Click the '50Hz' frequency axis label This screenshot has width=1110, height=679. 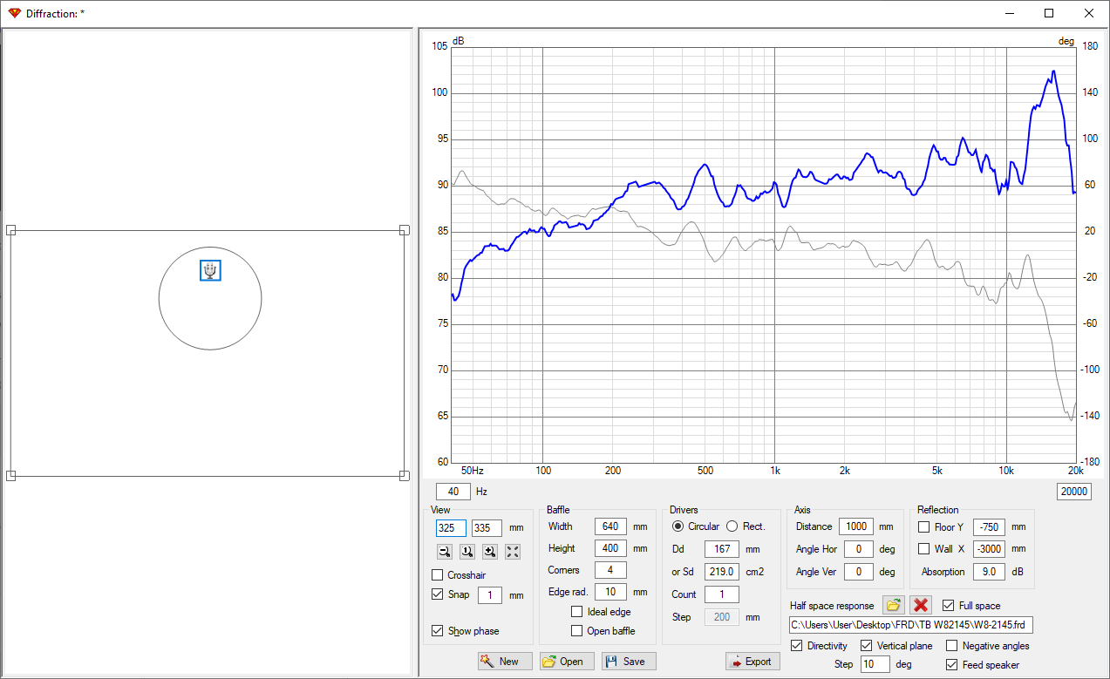pyautogui.click(x=472, y=471)
